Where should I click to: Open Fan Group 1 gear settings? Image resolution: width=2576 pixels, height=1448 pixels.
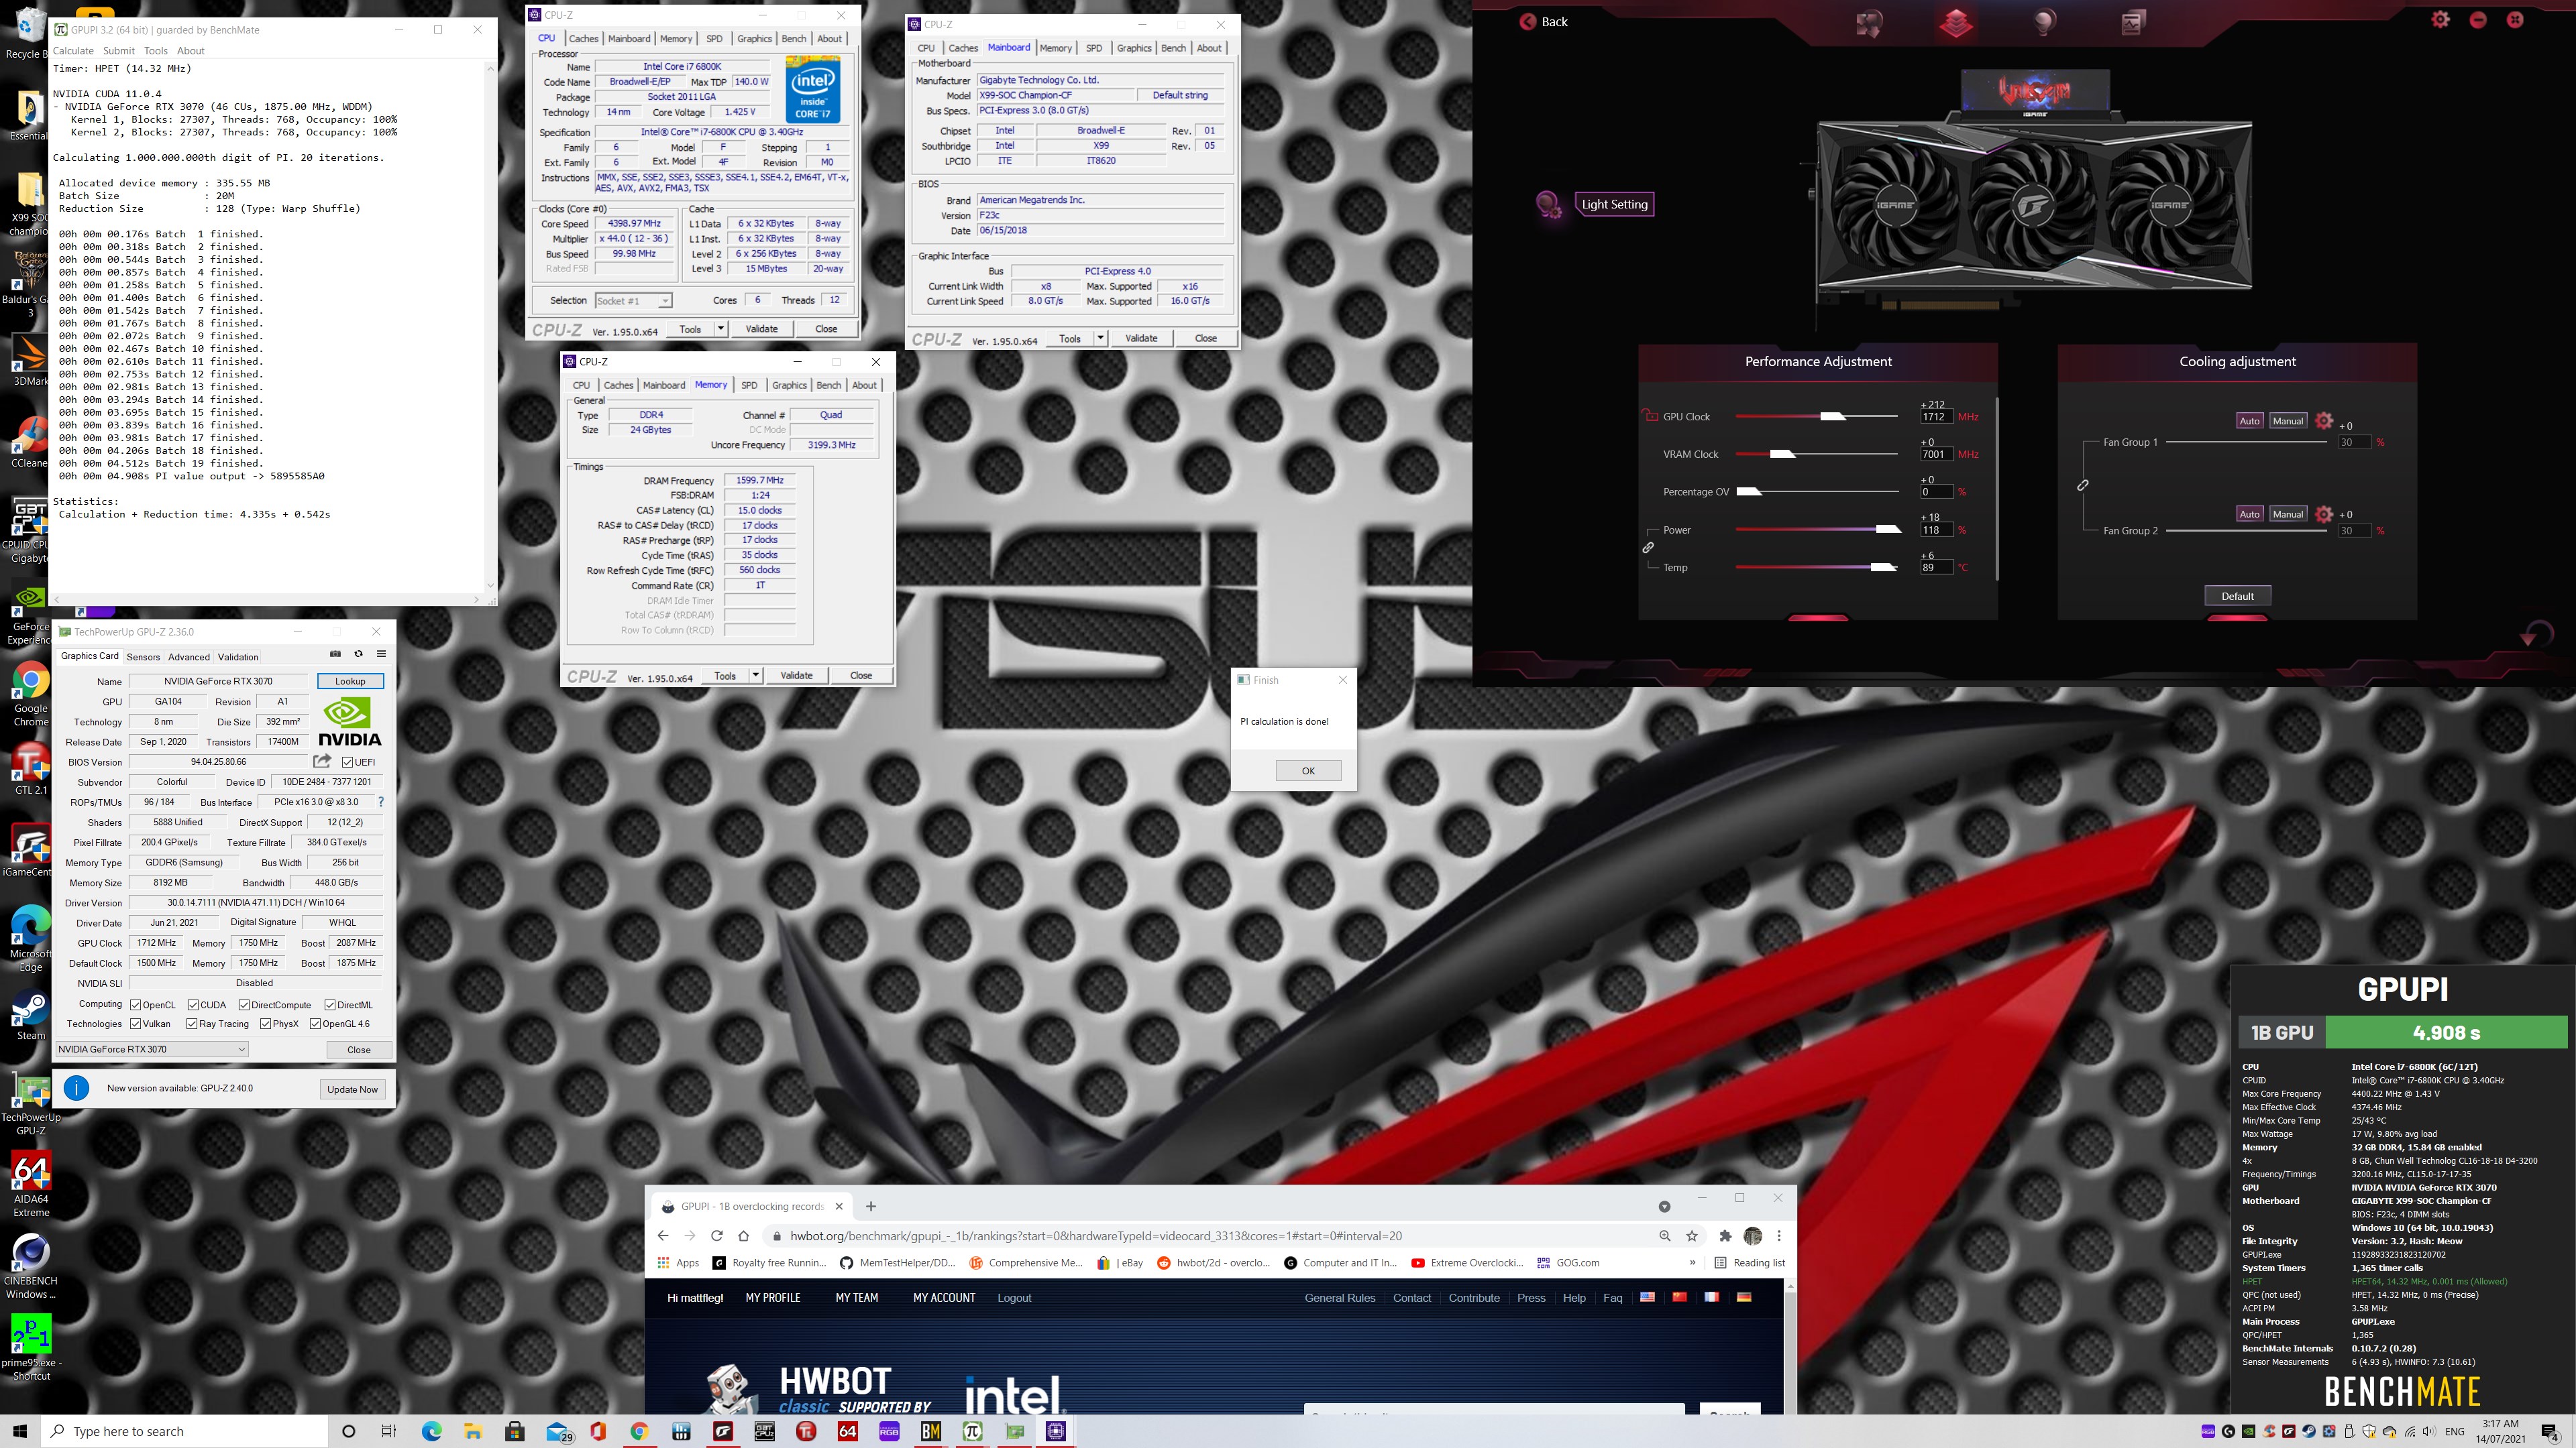coord(2324,421)
